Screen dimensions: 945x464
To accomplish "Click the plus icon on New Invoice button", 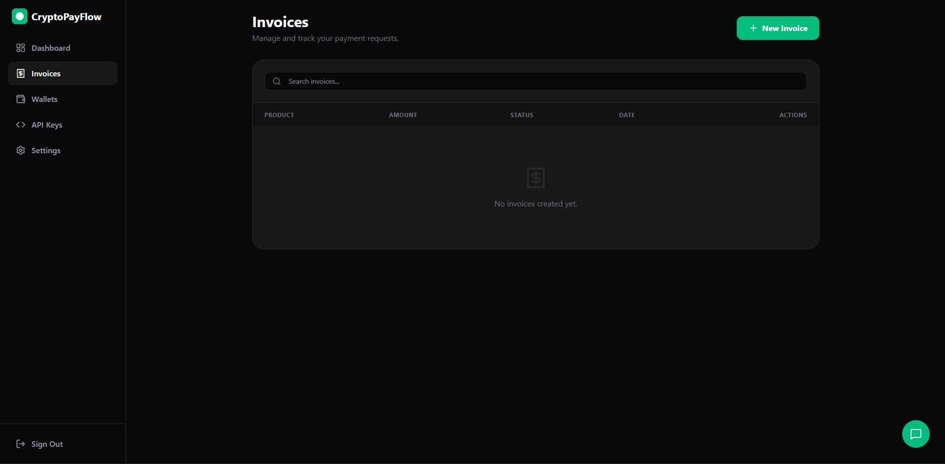I will pyautogui.click(x=752, y=28).
